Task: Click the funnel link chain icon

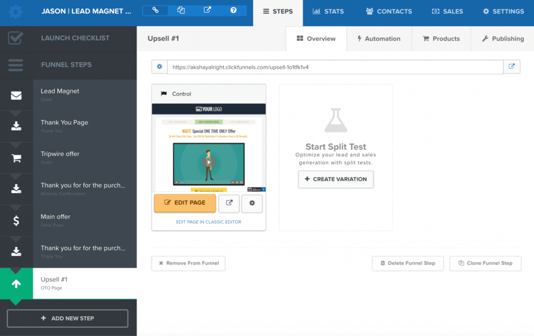Action: tap(155, 11)
